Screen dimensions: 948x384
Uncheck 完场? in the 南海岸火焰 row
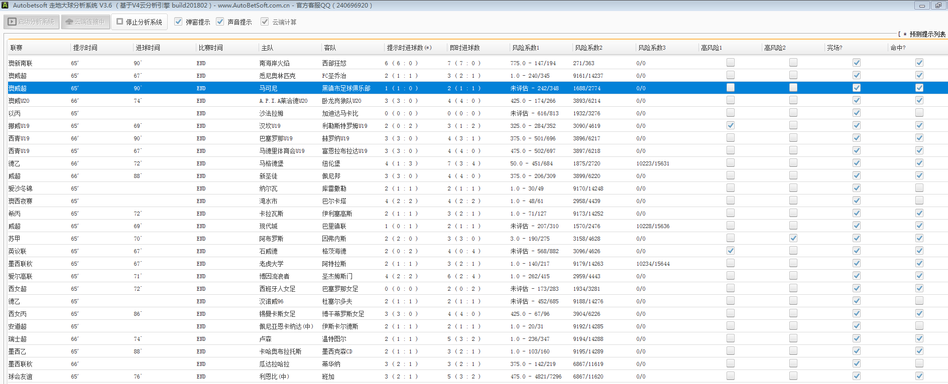pyautogui.click(x=857, y=63)
